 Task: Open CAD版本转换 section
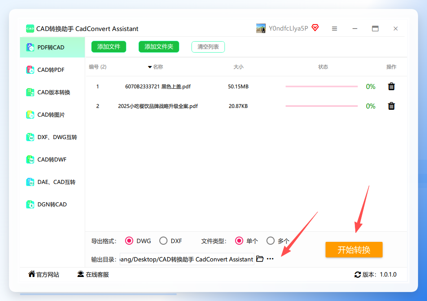52,92
